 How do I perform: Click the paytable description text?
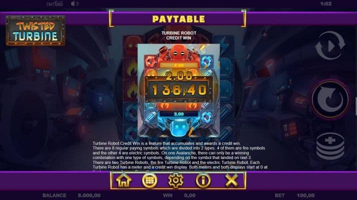click(180, 155)
